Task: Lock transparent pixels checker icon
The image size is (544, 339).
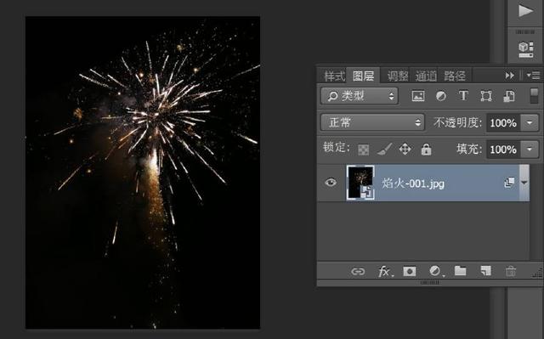Action: pos(363,150)
